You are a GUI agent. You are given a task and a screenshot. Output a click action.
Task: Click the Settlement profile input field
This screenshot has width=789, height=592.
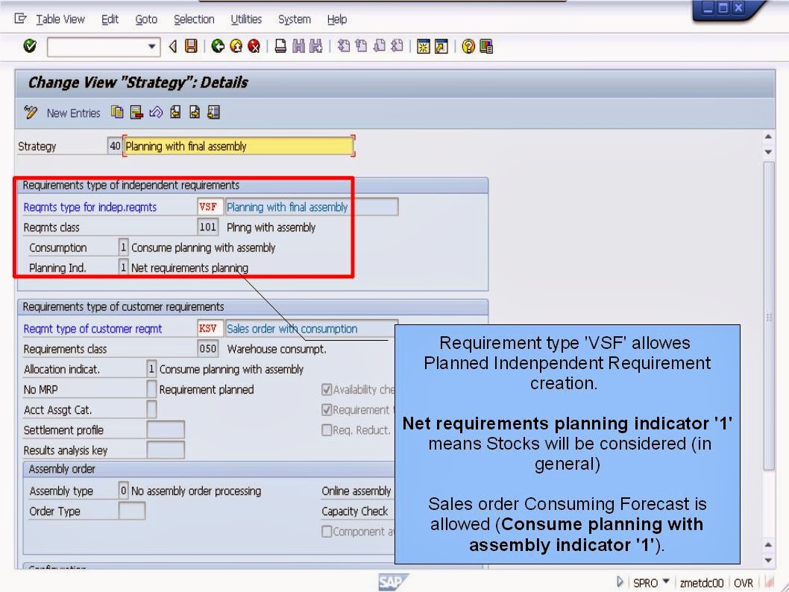(166, 429)
